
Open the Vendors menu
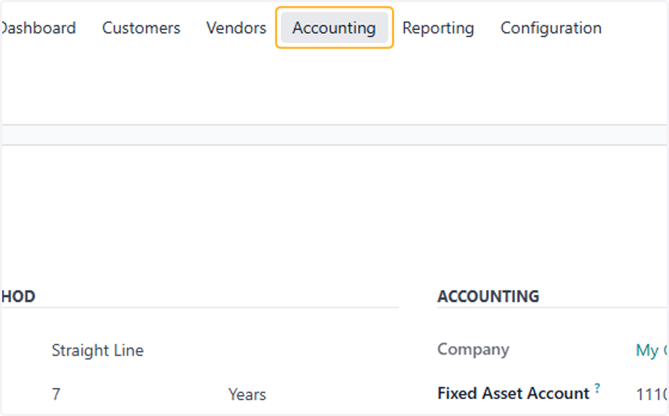pos(236,28)
